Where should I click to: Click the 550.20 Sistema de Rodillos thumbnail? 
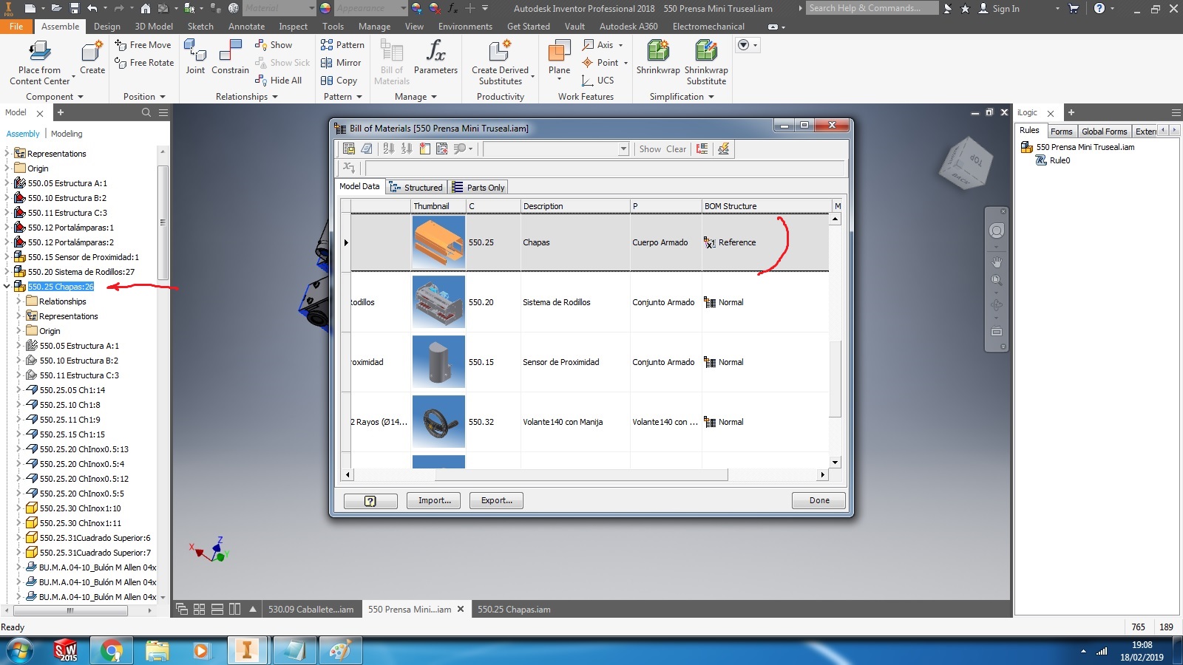point(438,302)
